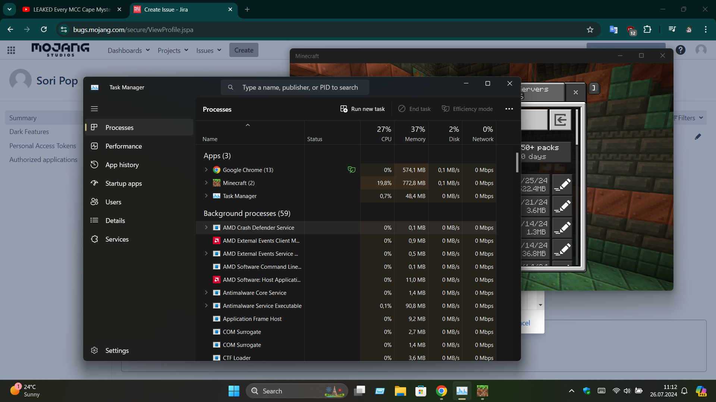Open the Performance page in sidebar
Image resolution: width=716 pixels, height=402 pixels.
[x=123, y=146]
